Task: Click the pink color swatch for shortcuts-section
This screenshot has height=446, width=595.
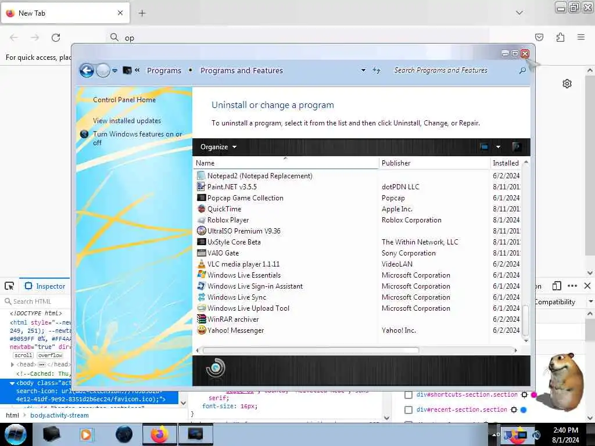Action: [534, 395]
